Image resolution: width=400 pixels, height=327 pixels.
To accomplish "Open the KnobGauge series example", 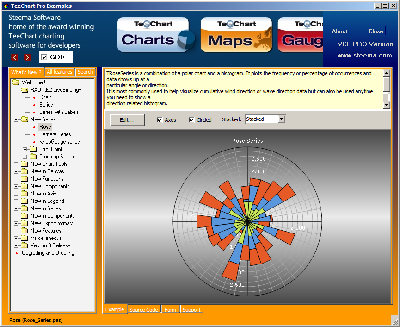I will [x=60, y=142].
